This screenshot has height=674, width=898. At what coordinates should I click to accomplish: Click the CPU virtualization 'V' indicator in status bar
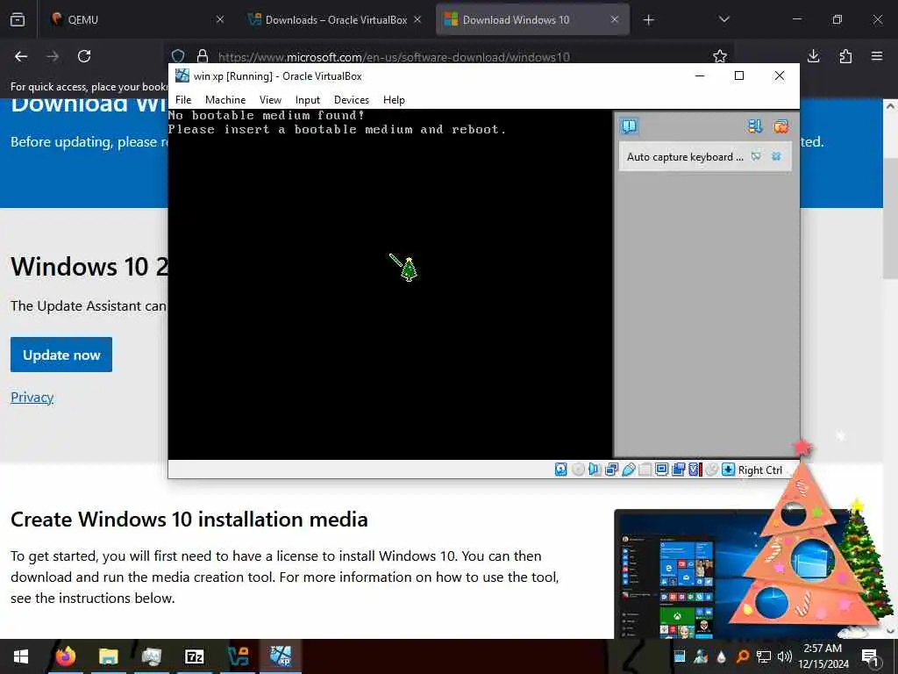tap(695, 470)
